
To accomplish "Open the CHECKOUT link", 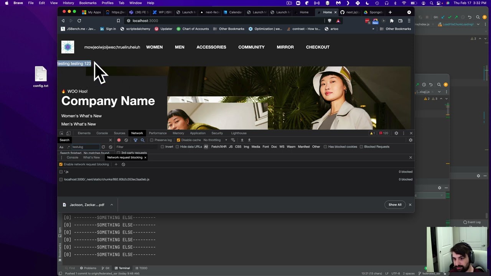I will click(318, 47).
